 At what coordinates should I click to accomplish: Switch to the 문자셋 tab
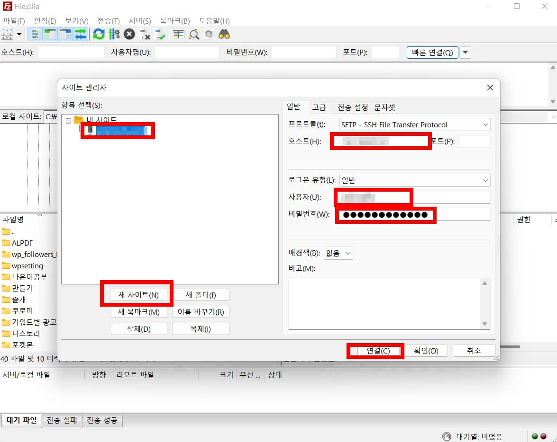point(384,107)
